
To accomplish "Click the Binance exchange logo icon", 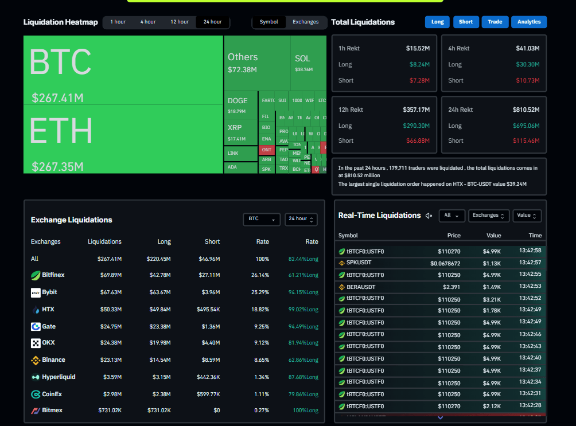I will pyautogui.click(x=36, y=360).
